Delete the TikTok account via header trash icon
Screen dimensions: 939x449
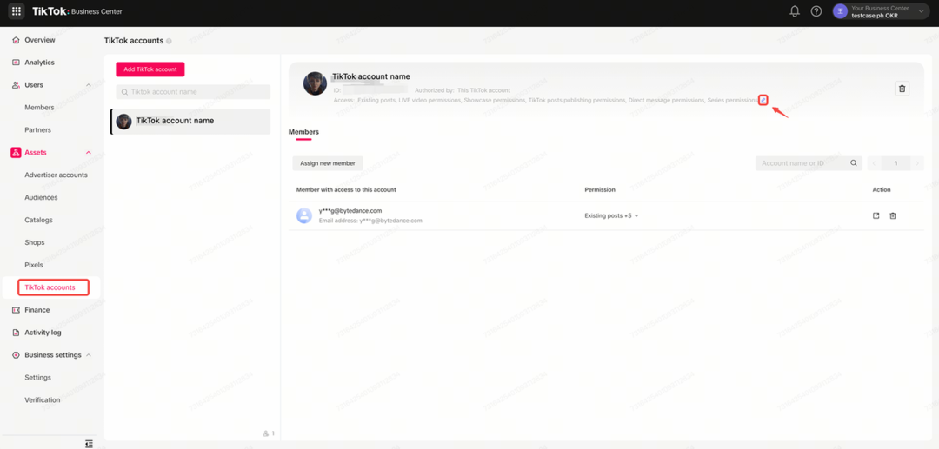pos(902,89)
